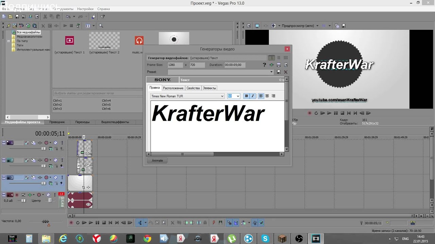
Task: Click Pause in the preview window
Action: (336, 113)
